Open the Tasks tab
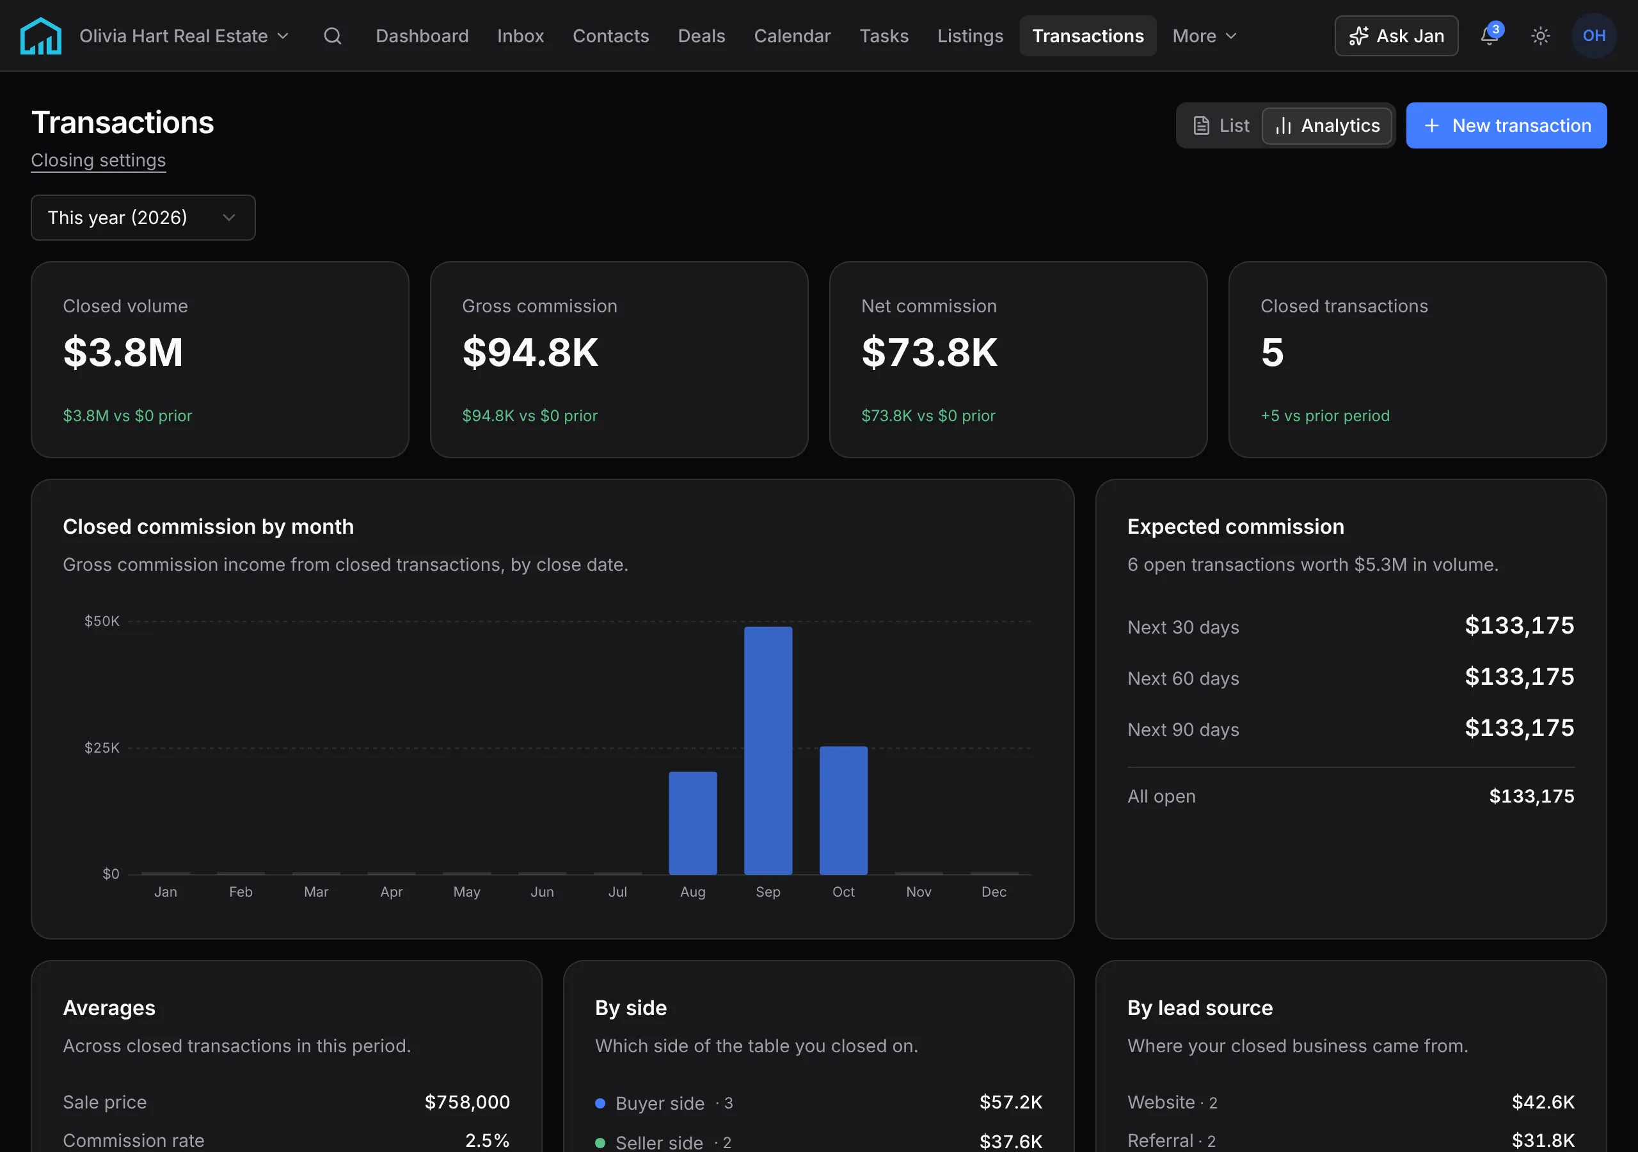 [884, 36]
